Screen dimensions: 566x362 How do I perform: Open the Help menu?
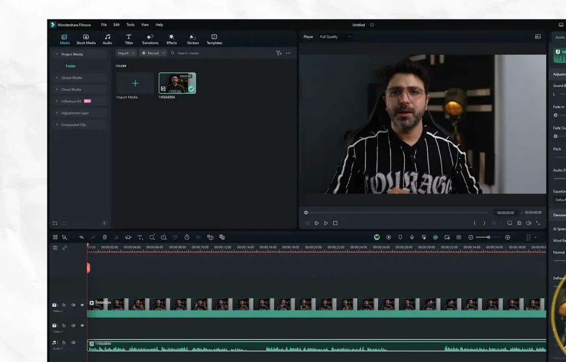159,25
